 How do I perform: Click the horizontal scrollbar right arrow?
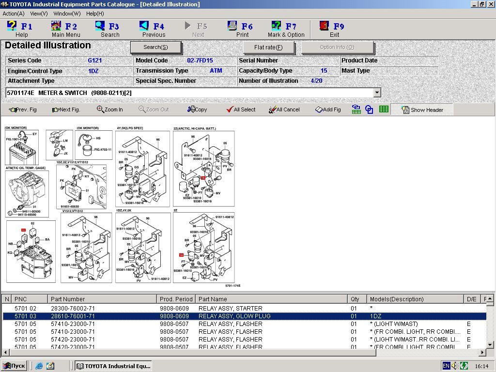click(482, 352)
